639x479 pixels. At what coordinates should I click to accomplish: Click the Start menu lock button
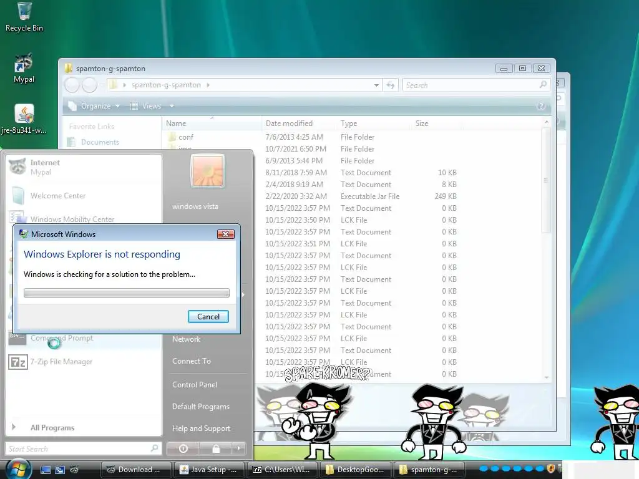tap(215, 448)
